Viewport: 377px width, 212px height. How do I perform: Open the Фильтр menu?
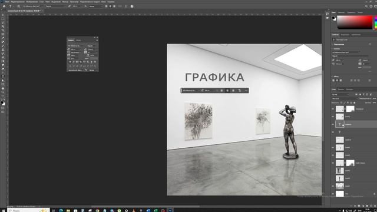(x=65, y=1)
